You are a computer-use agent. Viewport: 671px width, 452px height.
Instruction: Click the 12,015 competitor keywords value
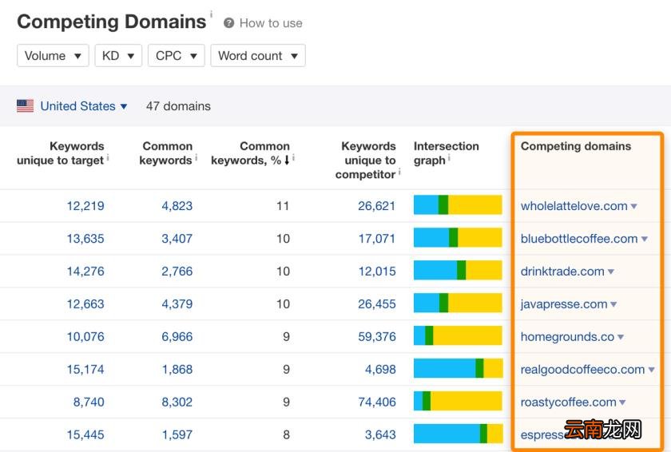376,271
